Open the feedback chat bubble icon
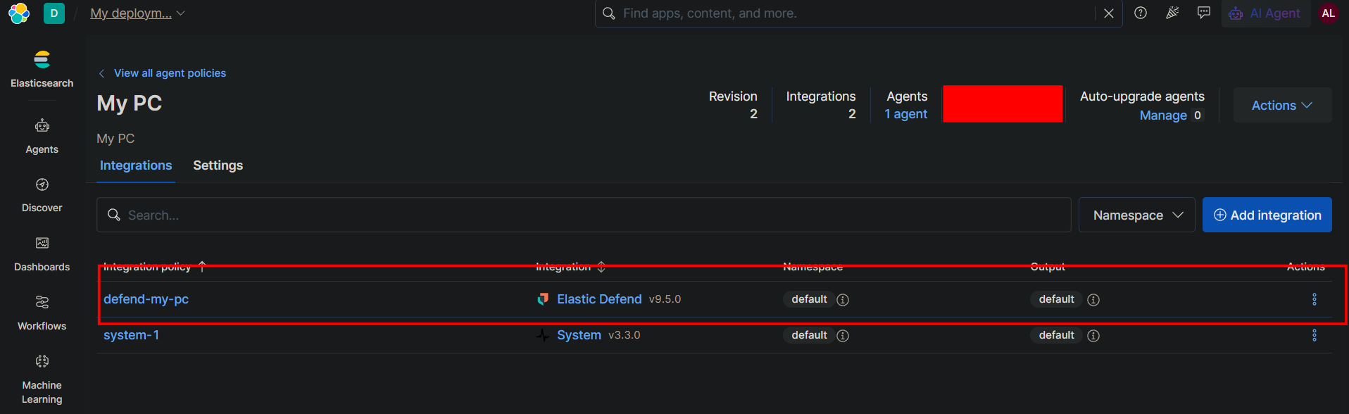Image resolution: width=1349 pixels, height=414 pixels. click(x=1204, y=13)
